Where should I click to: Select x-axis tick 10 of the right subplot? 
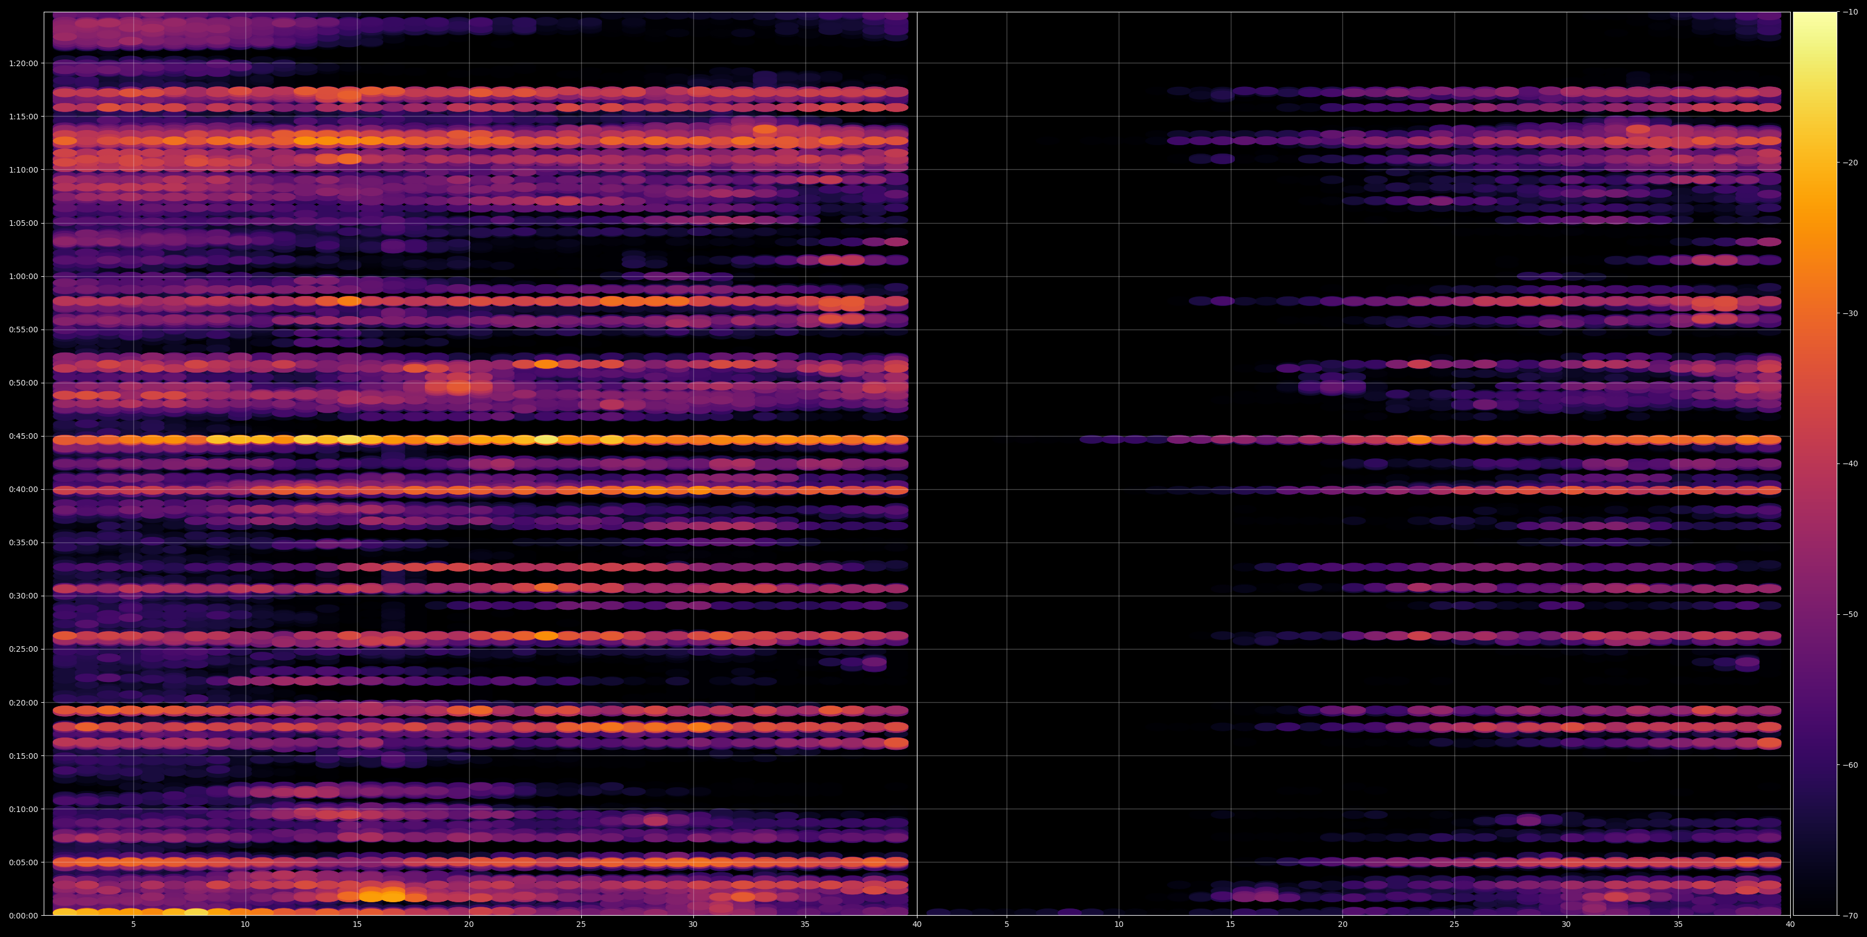point(1118,925)
